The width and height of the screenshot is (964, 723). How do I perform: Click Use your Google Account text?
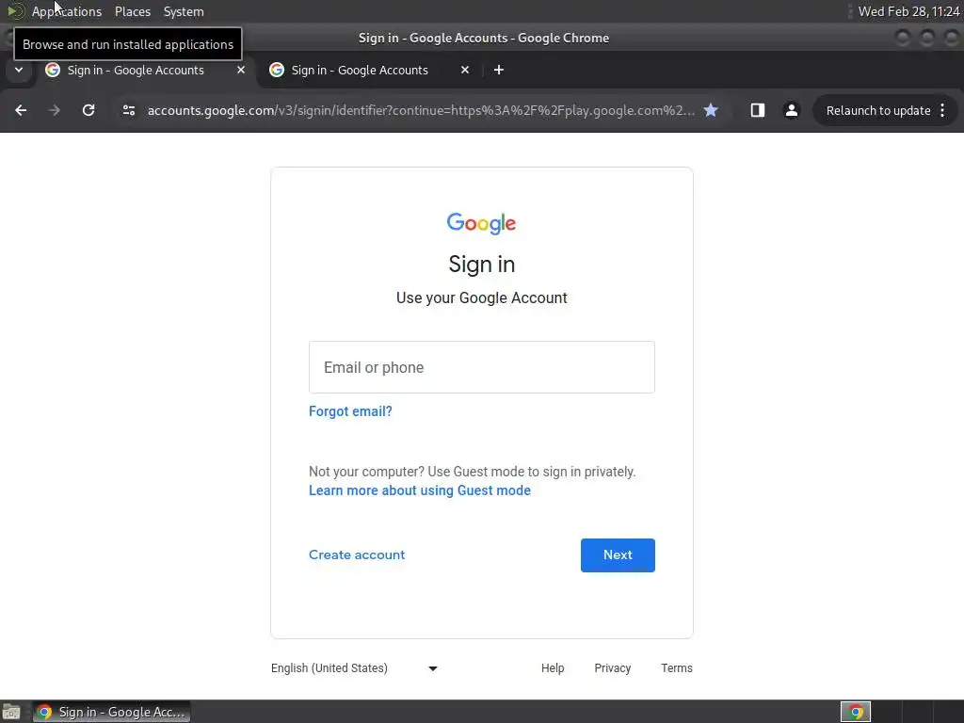pos(481,298)
